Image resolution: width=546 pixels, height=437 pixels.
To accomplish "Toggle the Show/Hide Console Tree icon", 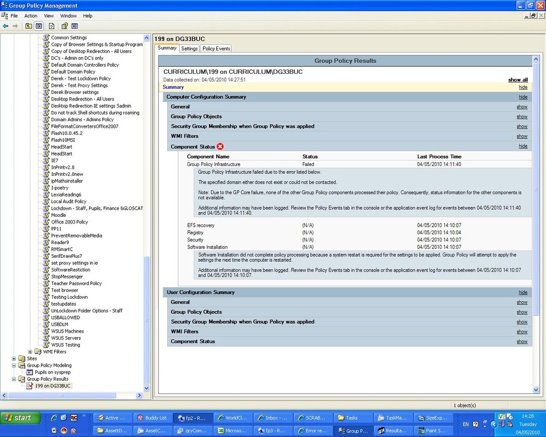I will (39, 26).
